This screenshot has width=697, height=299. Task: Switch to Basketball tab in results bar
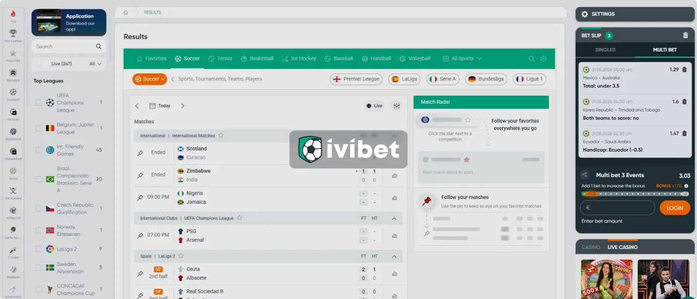click(257, 59)
